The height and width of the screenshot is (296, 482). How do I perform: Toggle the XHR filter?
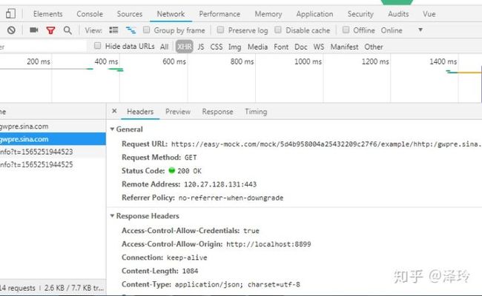click(x=185, y=47)
